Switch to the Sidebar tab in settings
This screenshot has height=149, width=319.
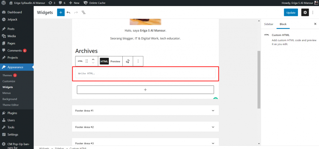[x=269, y=24]
